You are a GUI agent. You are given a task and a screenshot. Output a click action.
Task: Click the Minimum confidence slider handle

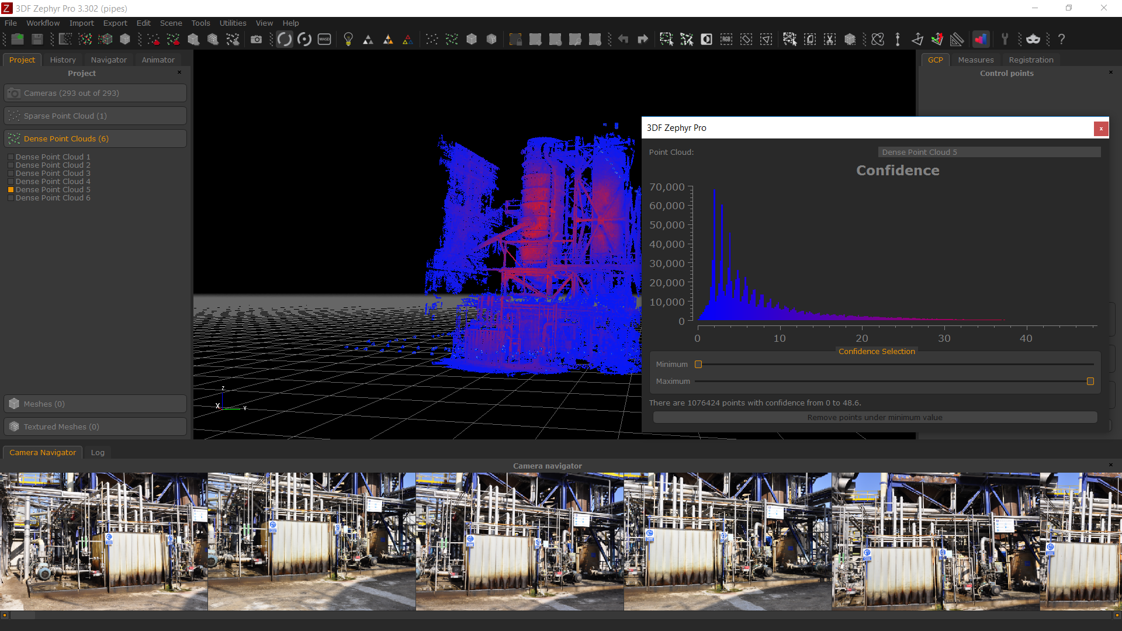point(698,364)
